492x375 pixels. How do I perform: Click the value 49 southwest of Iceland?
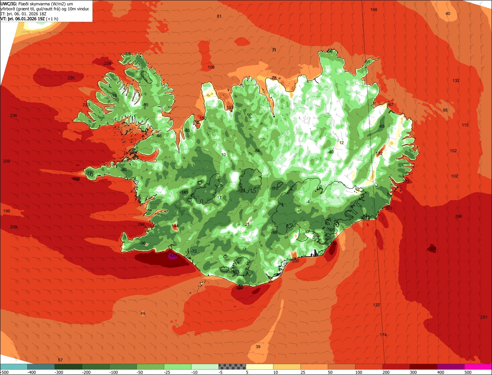(143, 313)
